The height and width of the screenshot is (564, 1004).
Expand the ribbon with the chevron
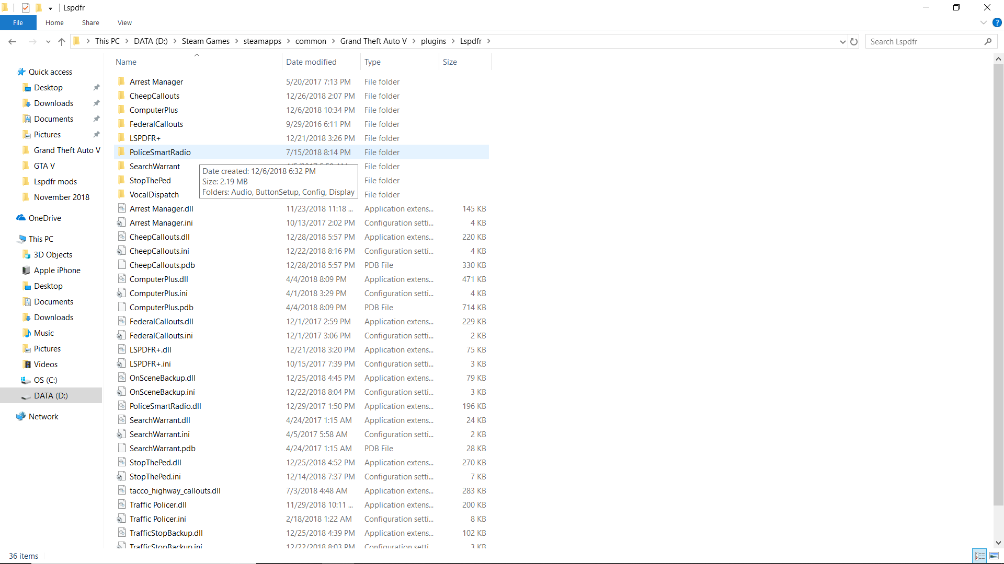983,22
